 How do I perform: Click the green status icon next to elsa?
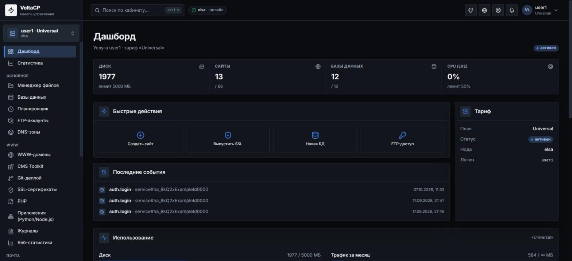pos(194,10)
